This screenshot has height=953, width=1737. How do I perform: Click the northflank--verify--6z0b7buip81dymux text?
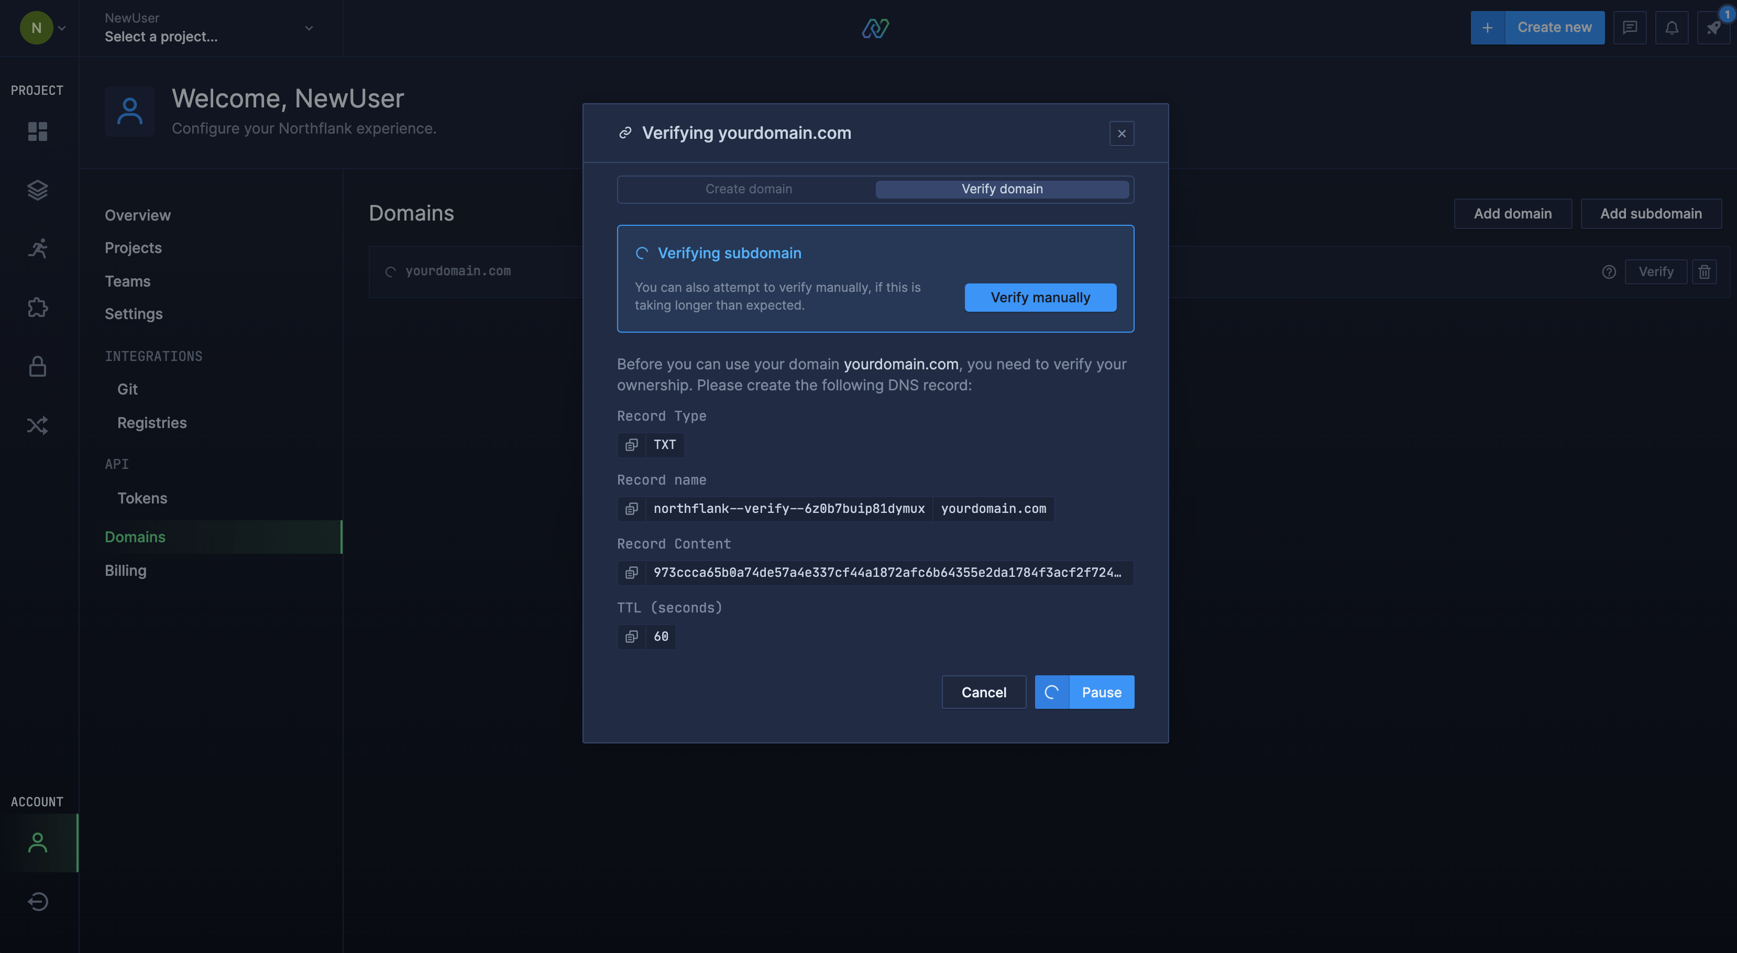[789, 509]
